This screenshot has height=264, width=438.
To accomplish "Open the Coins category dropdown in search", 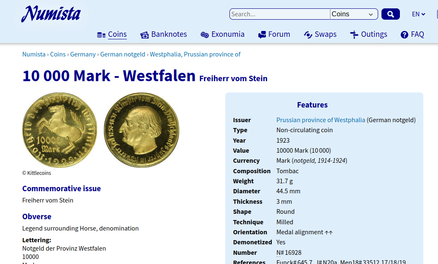I will [354, 14].
